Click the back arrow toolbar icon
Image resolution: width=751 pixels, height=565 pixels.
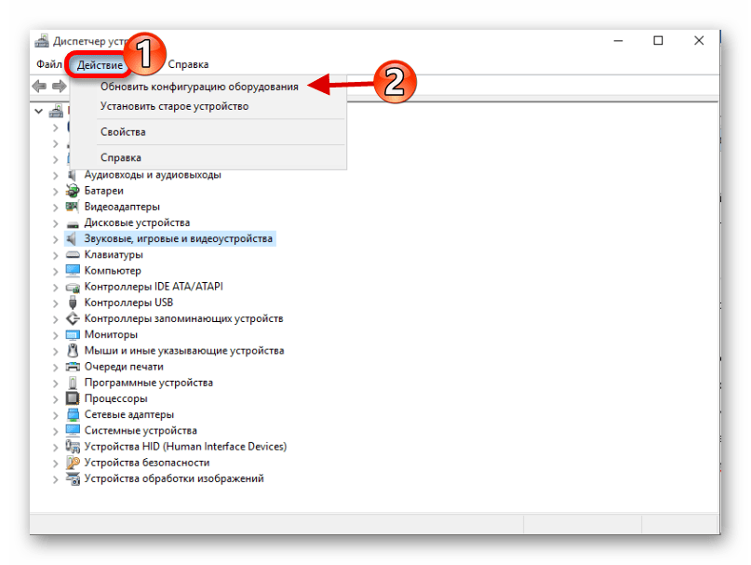tap(39, 87)
